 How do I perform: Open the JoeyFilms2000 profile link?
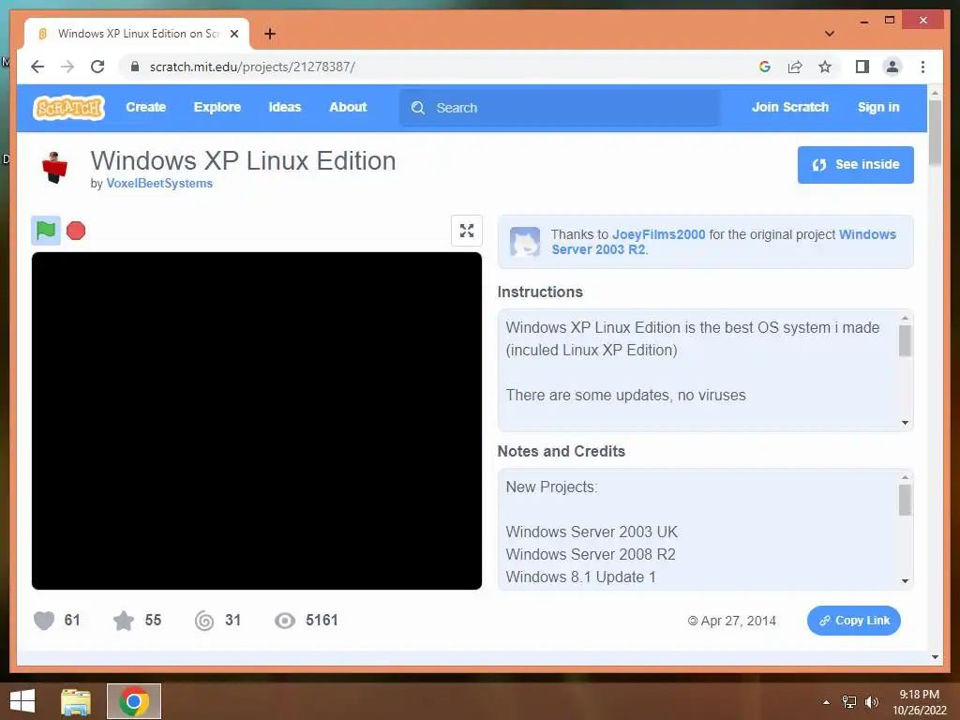[659, 234]
